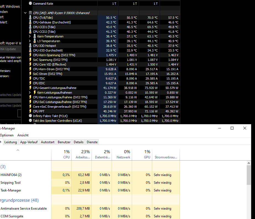Click the lightning icon of CPU EDC
Screen dimensions: 255x219
pyautogui.click(x=30, y=83)
